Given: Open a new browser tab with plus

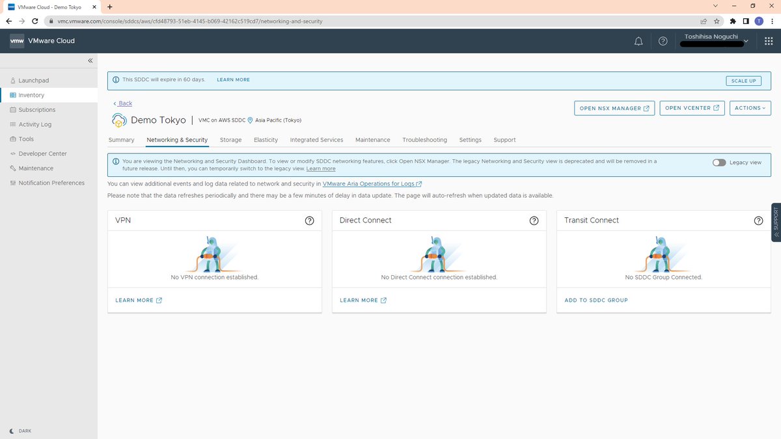Looking at the screenshot, I should point(109,7).
